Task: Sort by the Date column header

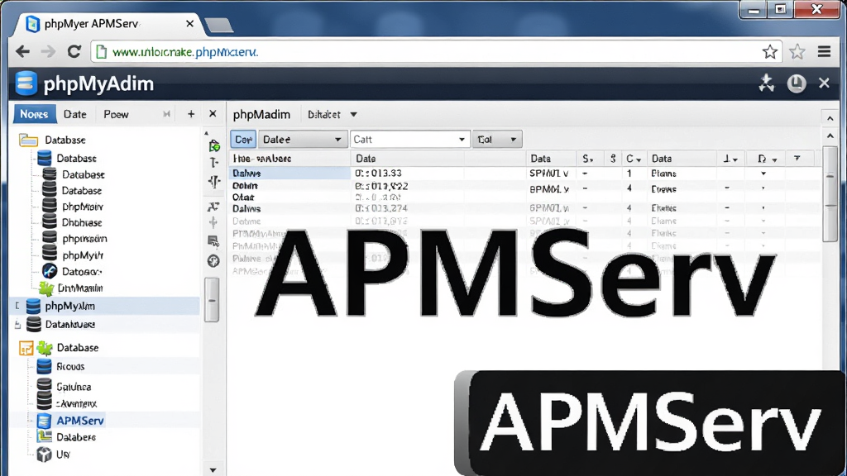Action: point(366,159)
